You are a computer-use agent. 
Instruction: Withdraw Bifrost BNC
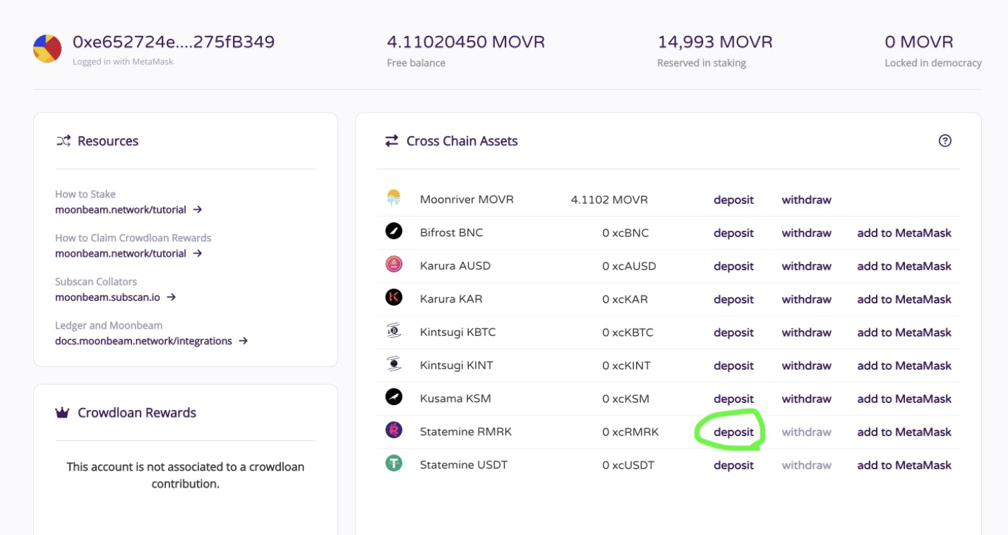(807, 233)
